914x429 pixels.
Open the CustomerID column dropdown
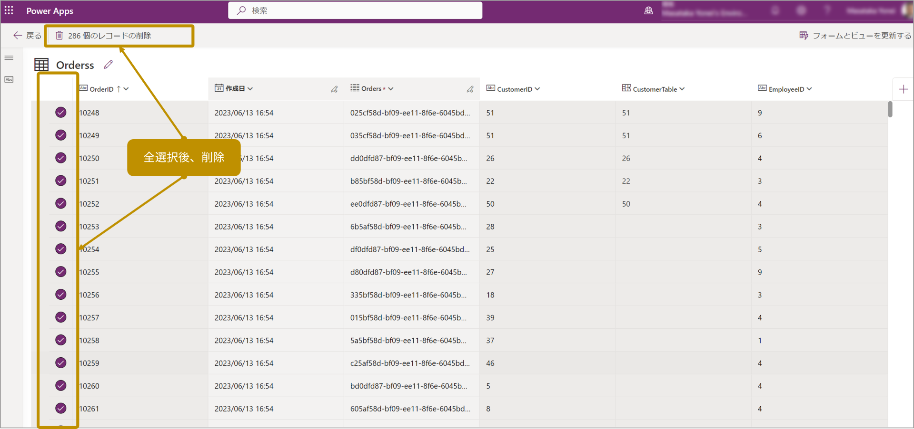[x=537, y=89]
